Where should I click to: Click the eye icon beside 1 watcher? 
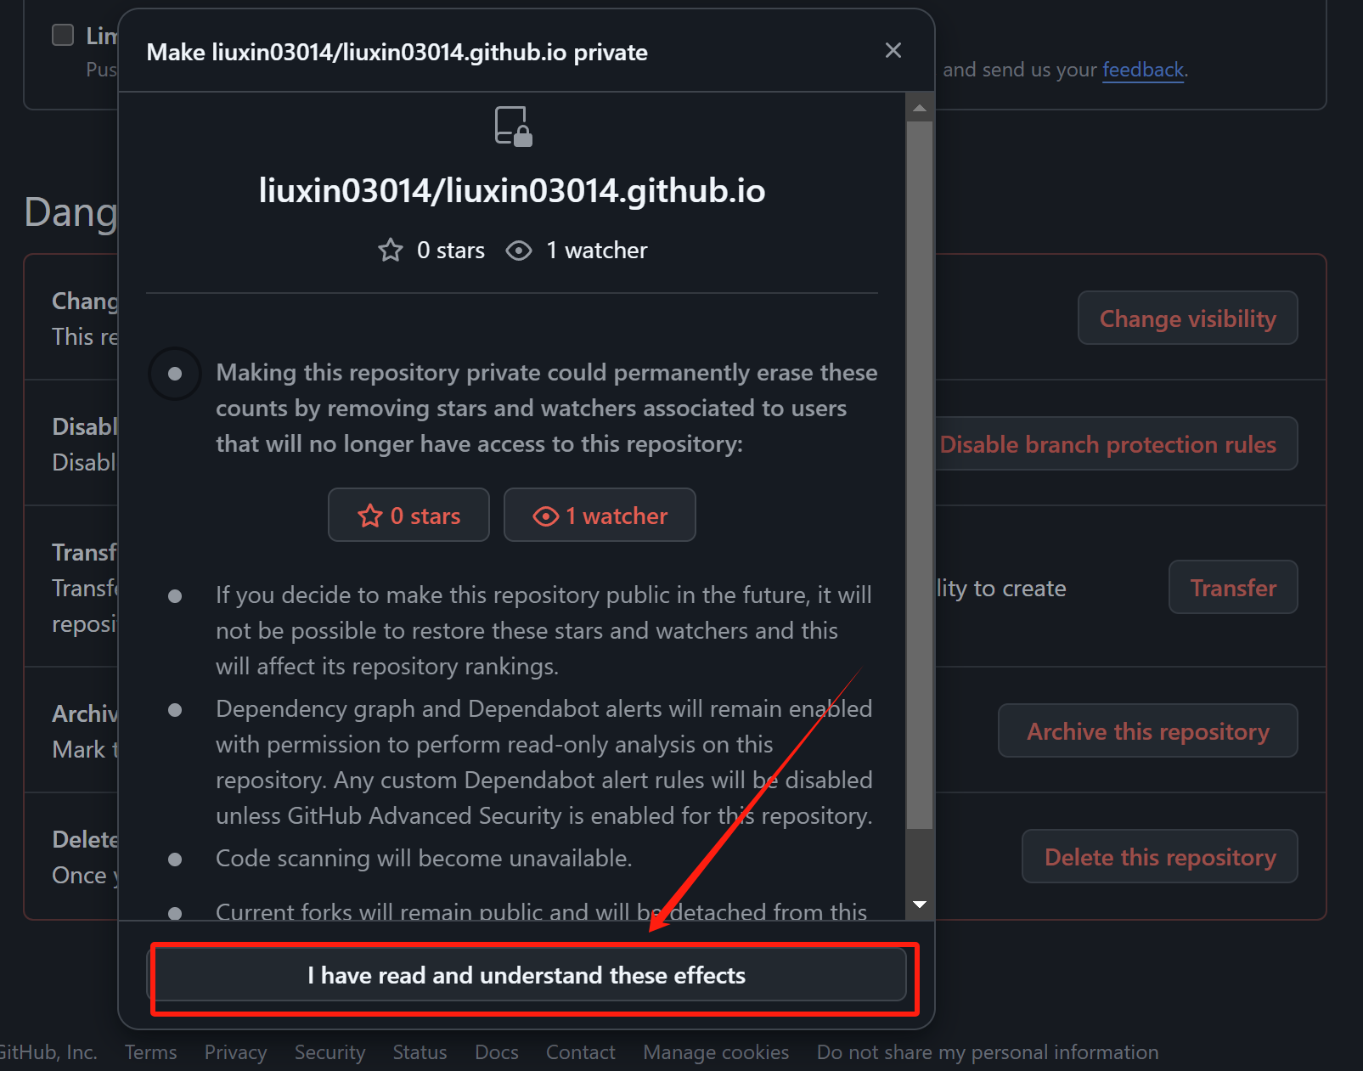pyautogui.click(x=519, y=251)
